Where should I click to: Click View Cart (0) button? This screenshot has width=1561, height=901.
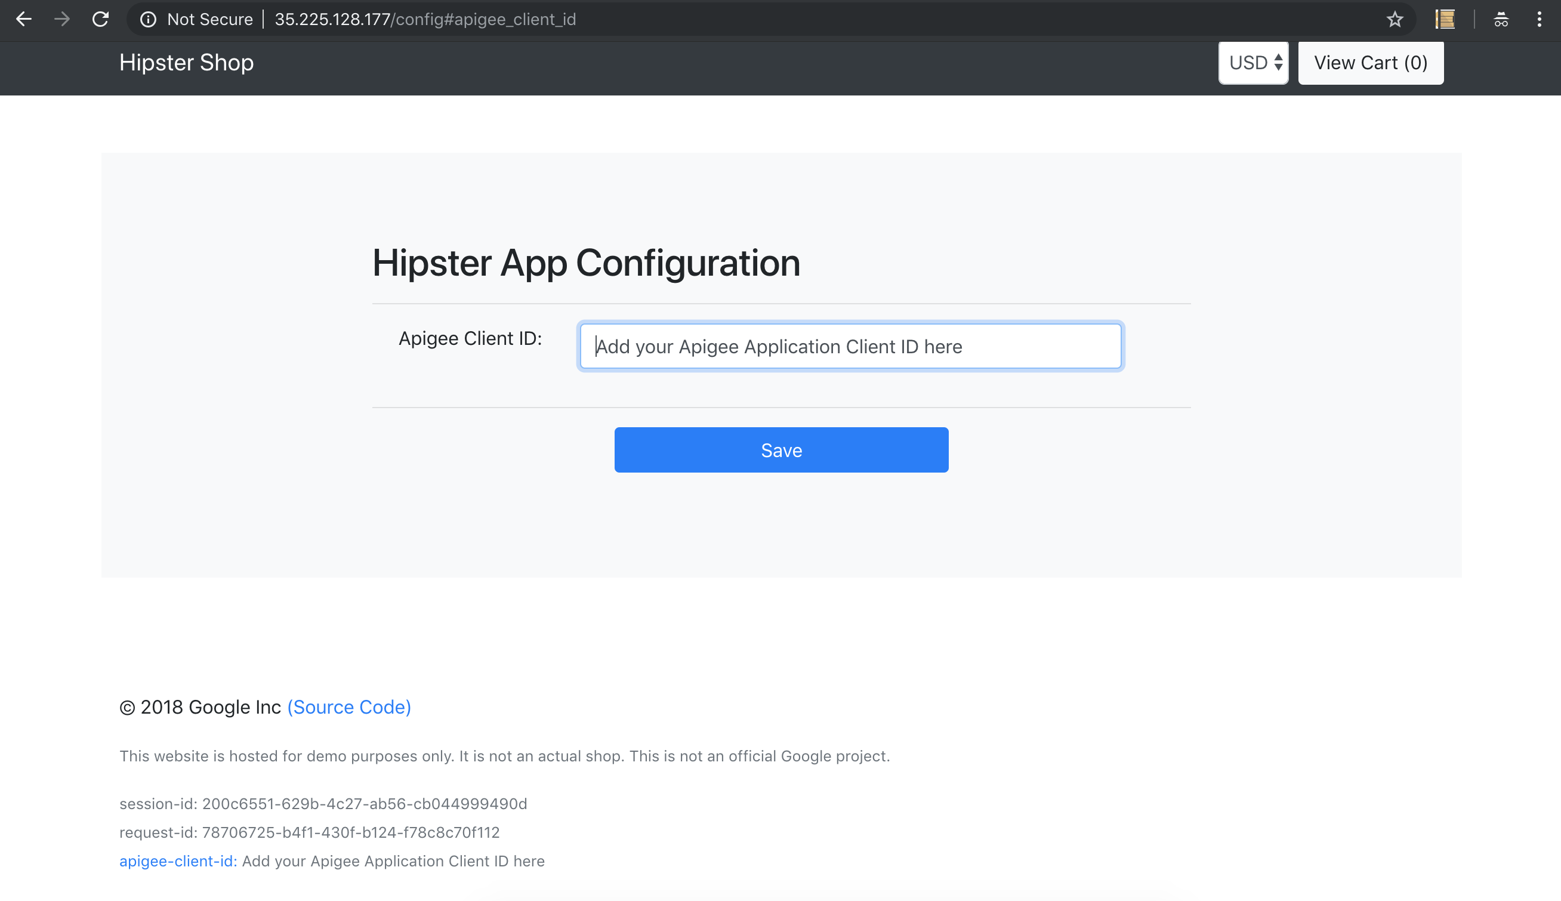(1371, 63)
